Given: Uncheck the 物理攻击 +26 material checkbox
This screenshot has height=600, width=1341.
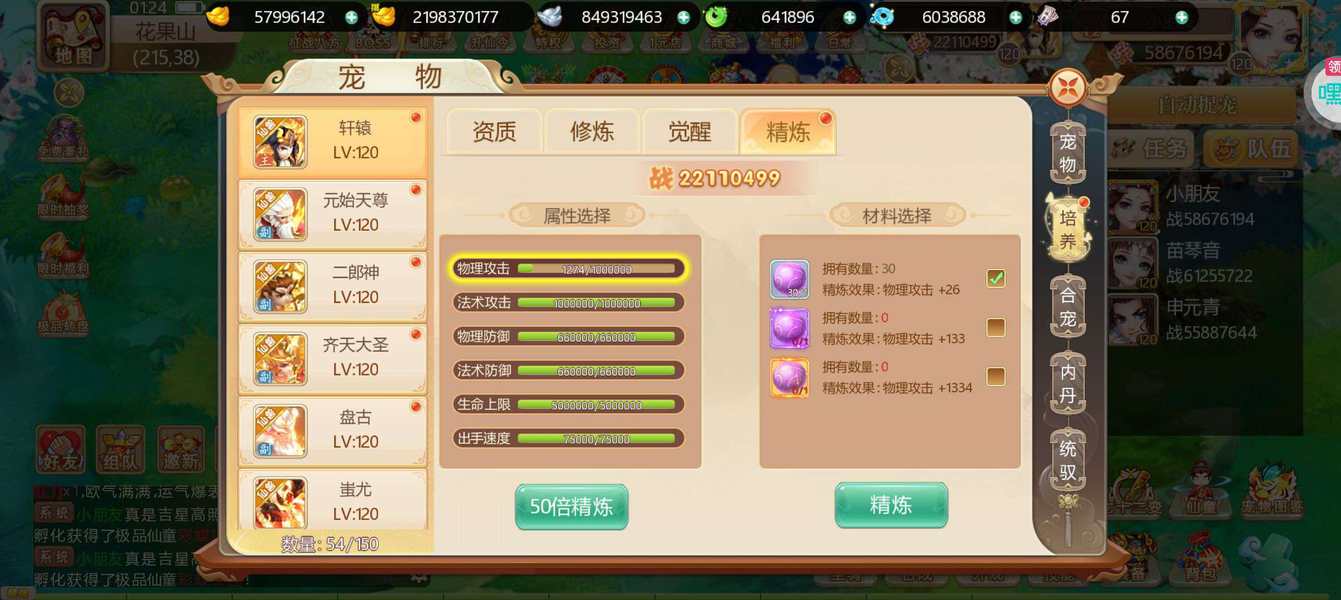Looking at the screenshot, I should click(996, 278).
